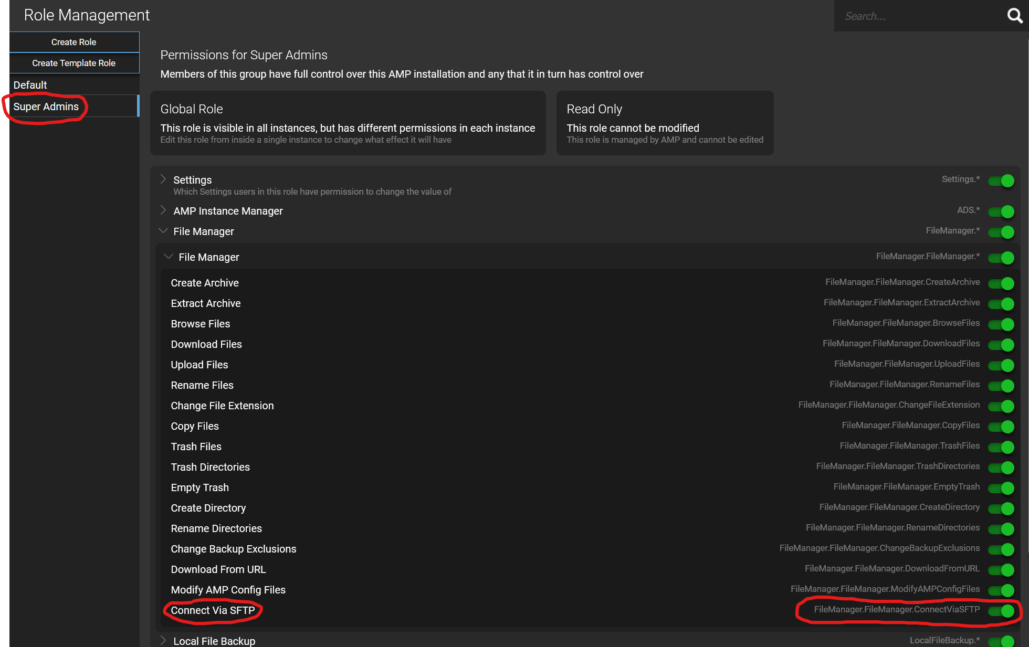Click the Upload Files label

coord(199,365)
